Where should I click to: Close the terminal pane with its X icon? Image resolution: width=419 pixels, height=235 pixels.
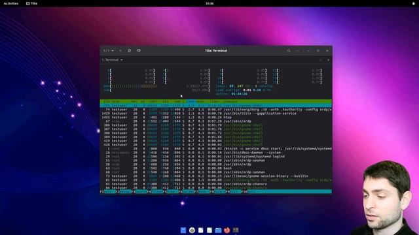pos(329,60)
